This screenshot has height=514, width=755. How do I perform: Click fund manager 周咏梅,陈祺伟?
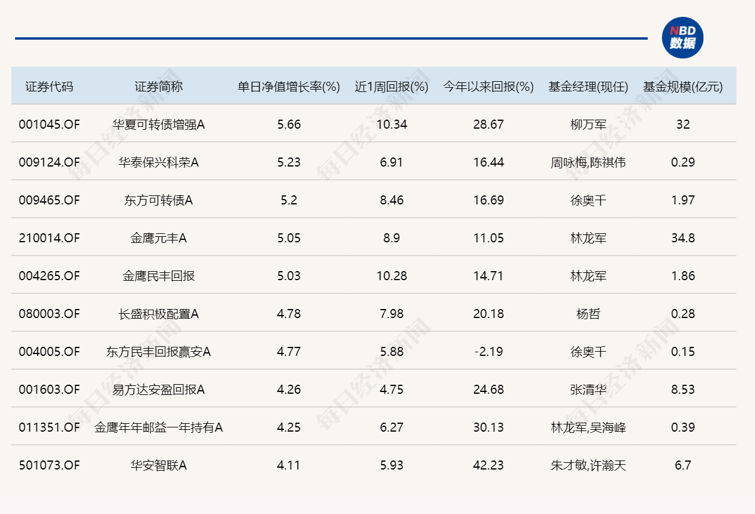click(588, 162)
